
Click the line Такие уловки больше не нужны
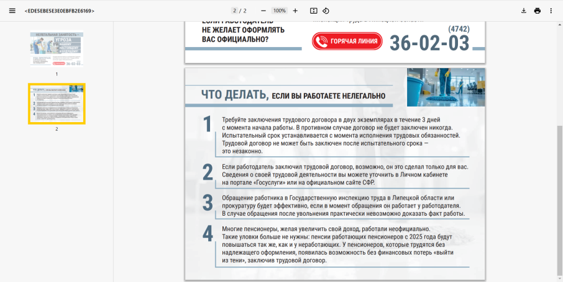[x=337, y=237]
